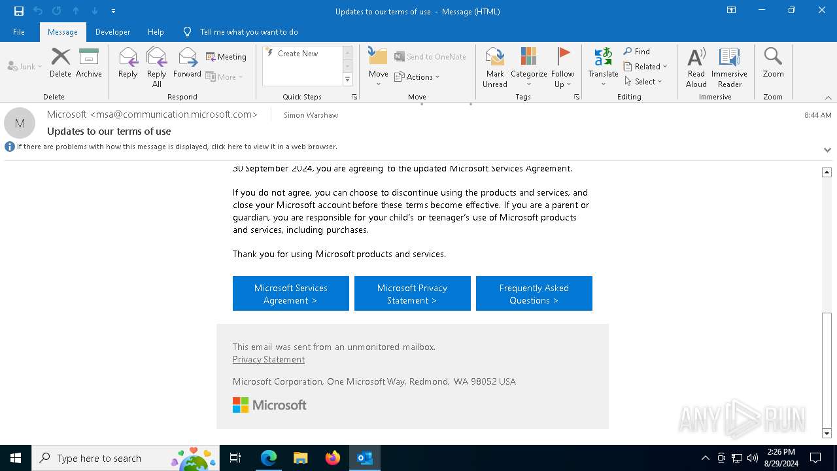The height and width of the screenshot is (471, 837).
Task: Click the message scrollbar up arrow
Action: click(x=827, y=172)
